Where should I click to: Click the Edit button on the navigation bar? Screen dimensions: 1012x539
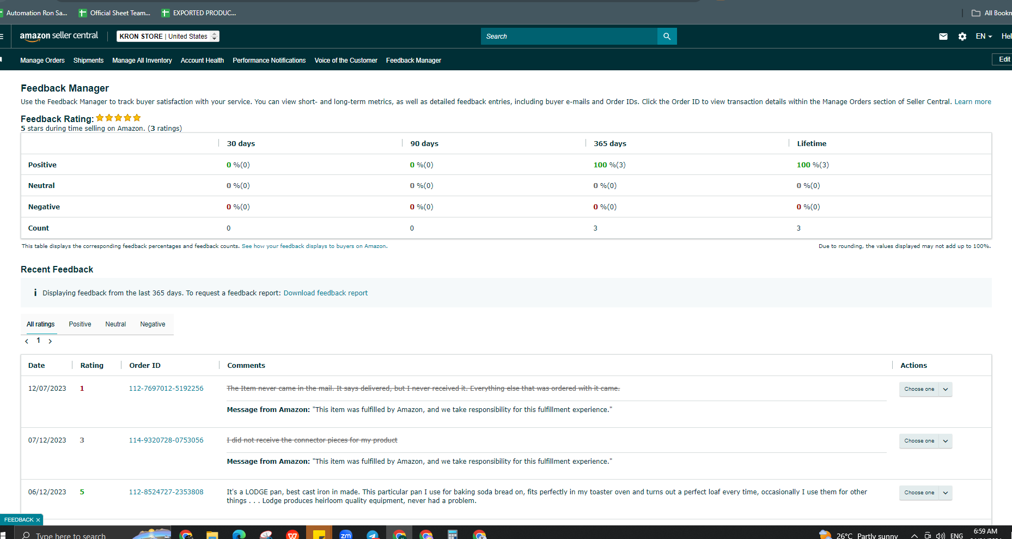(x=1002, y=59)
